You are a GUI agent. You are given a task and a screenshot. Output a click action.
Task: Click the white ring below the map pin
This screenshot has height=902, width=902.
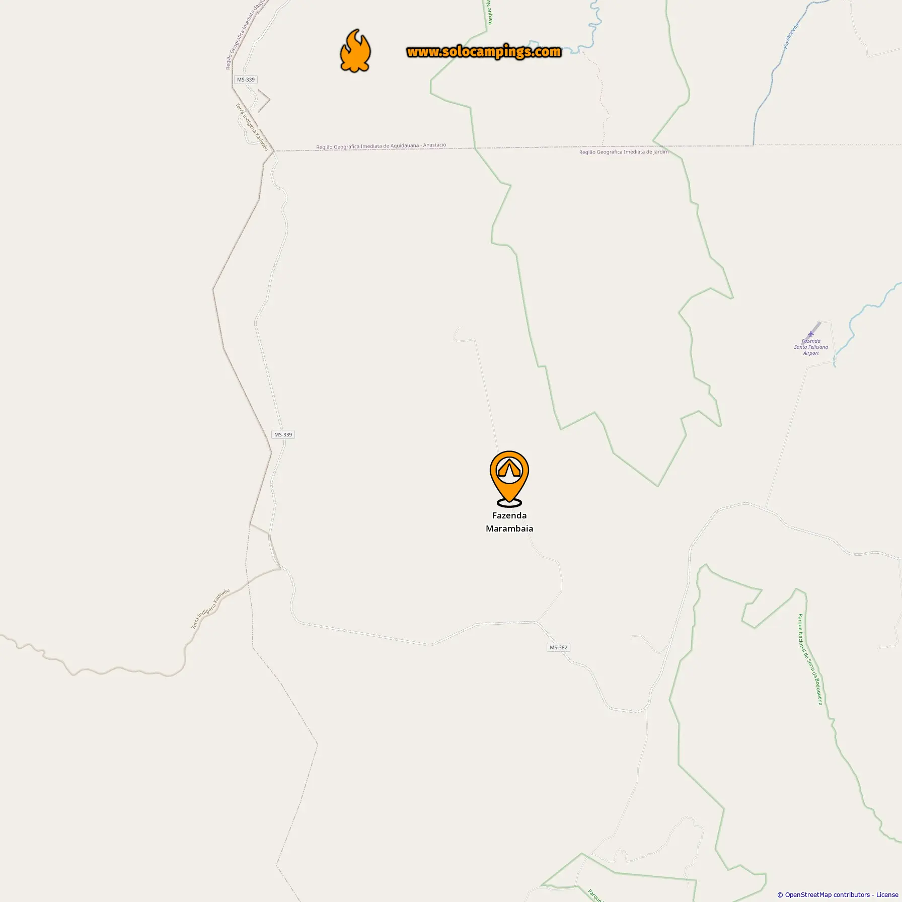(x=509, y=502)
